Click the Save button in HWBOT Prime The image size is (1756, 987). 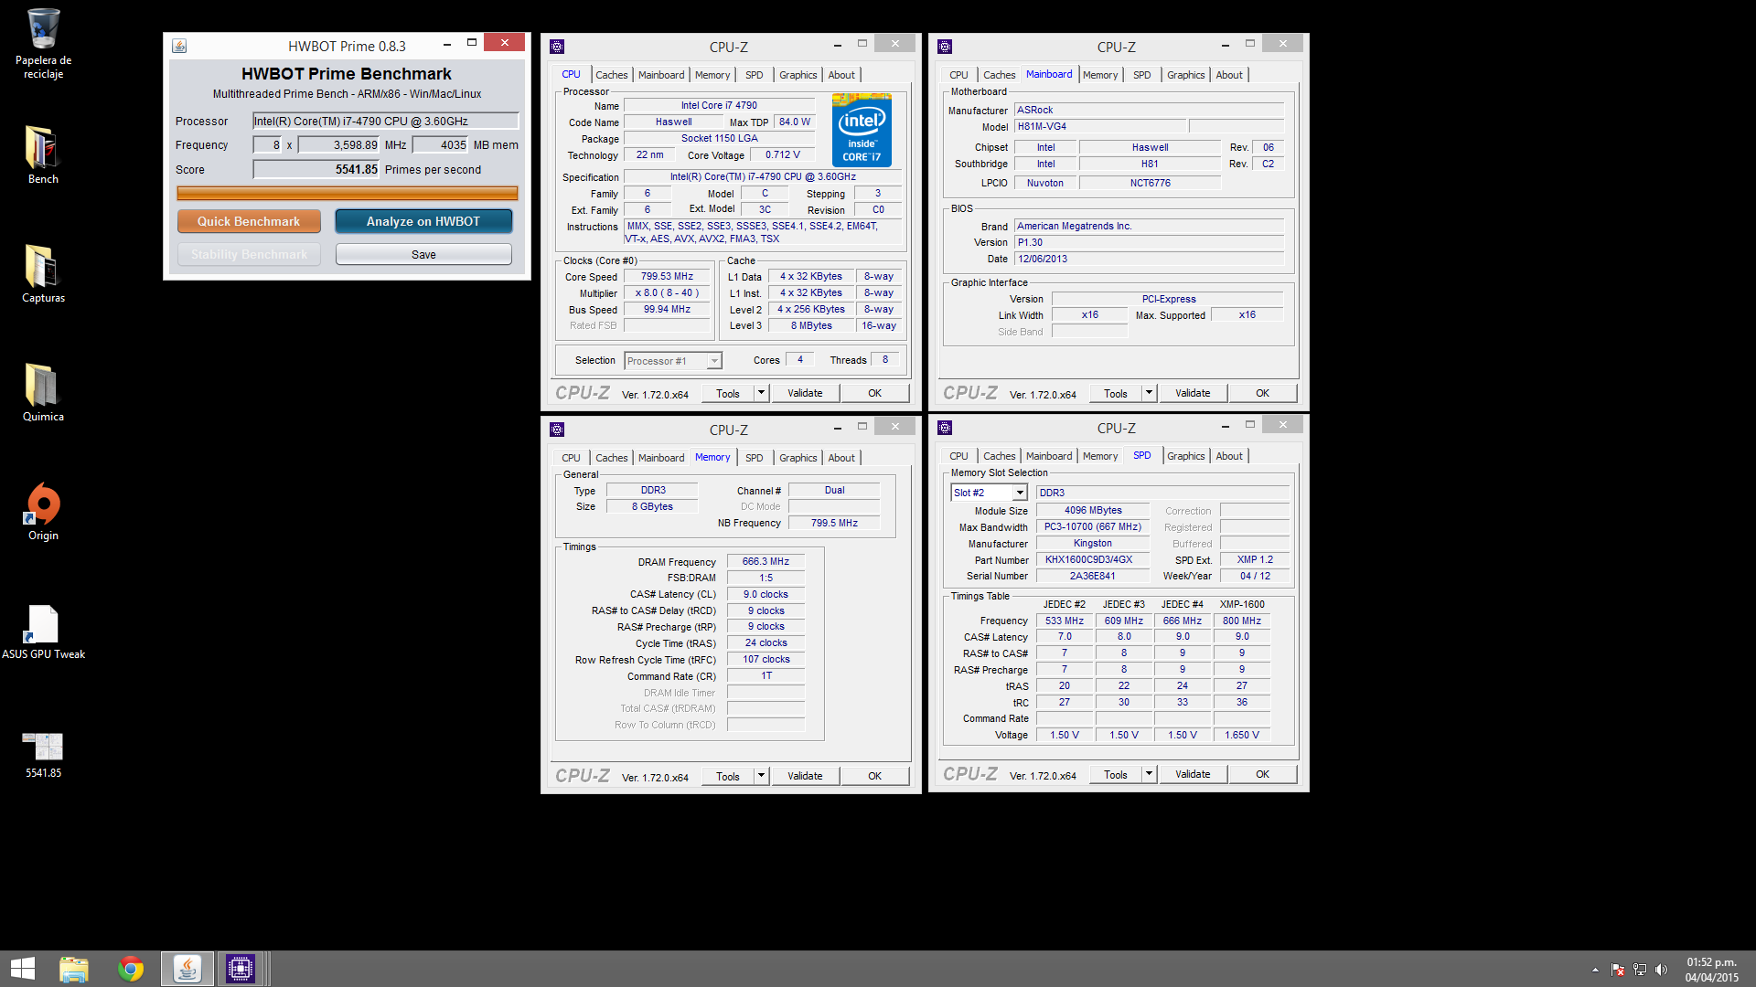(423, 255)
